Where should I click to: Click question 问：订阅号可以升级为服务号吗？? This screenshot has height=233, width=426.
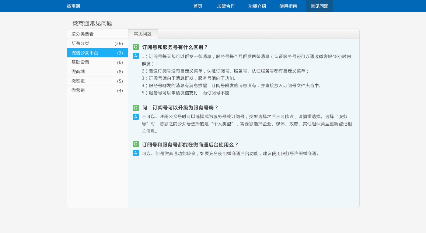[180, 108]
